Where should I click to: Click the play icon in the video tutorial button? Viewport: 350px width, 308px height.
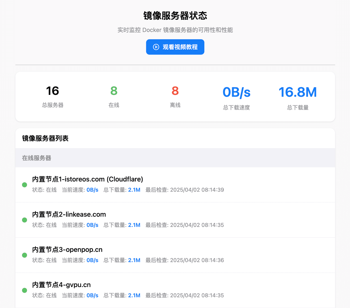(x=156, y=47)
